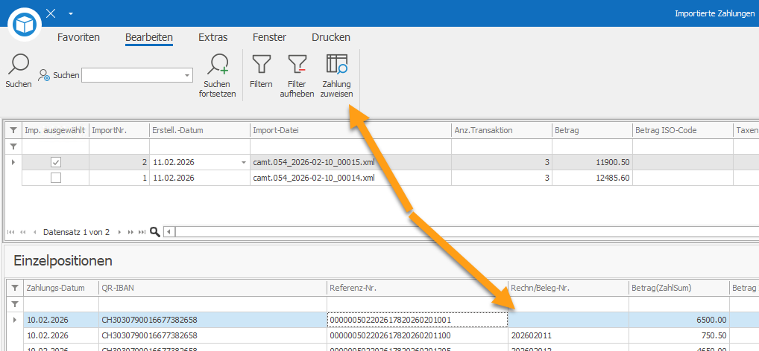
Task: Click the Filtern funnel icon
Action: pos(262,65)
